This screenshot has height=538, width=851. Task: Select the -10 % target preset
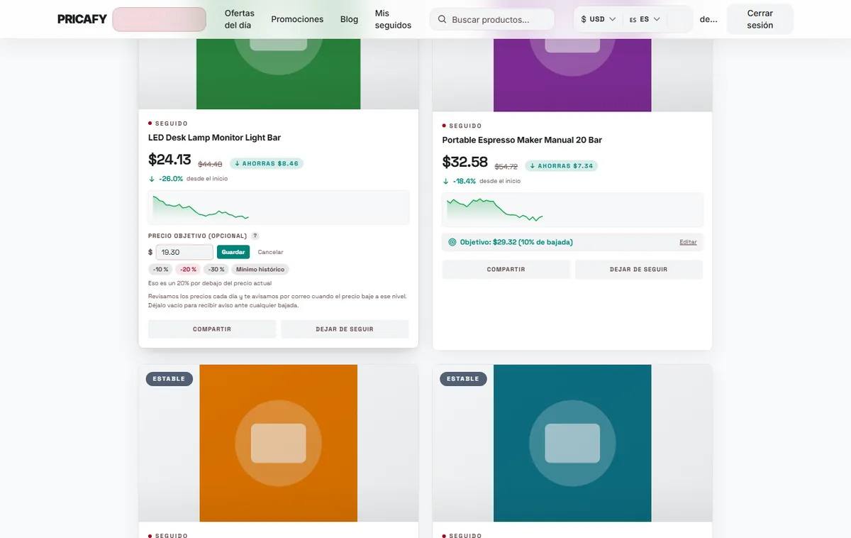tap(161, 269)
